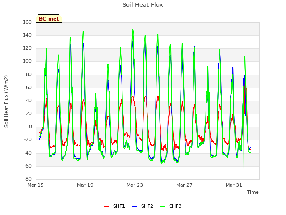Click the Soil Heat Flux (W/m2) axis title

pyautogui.click(x=6, y=101)
